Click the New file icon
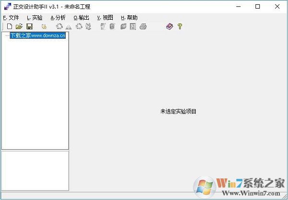 click(x=10, y=26)
